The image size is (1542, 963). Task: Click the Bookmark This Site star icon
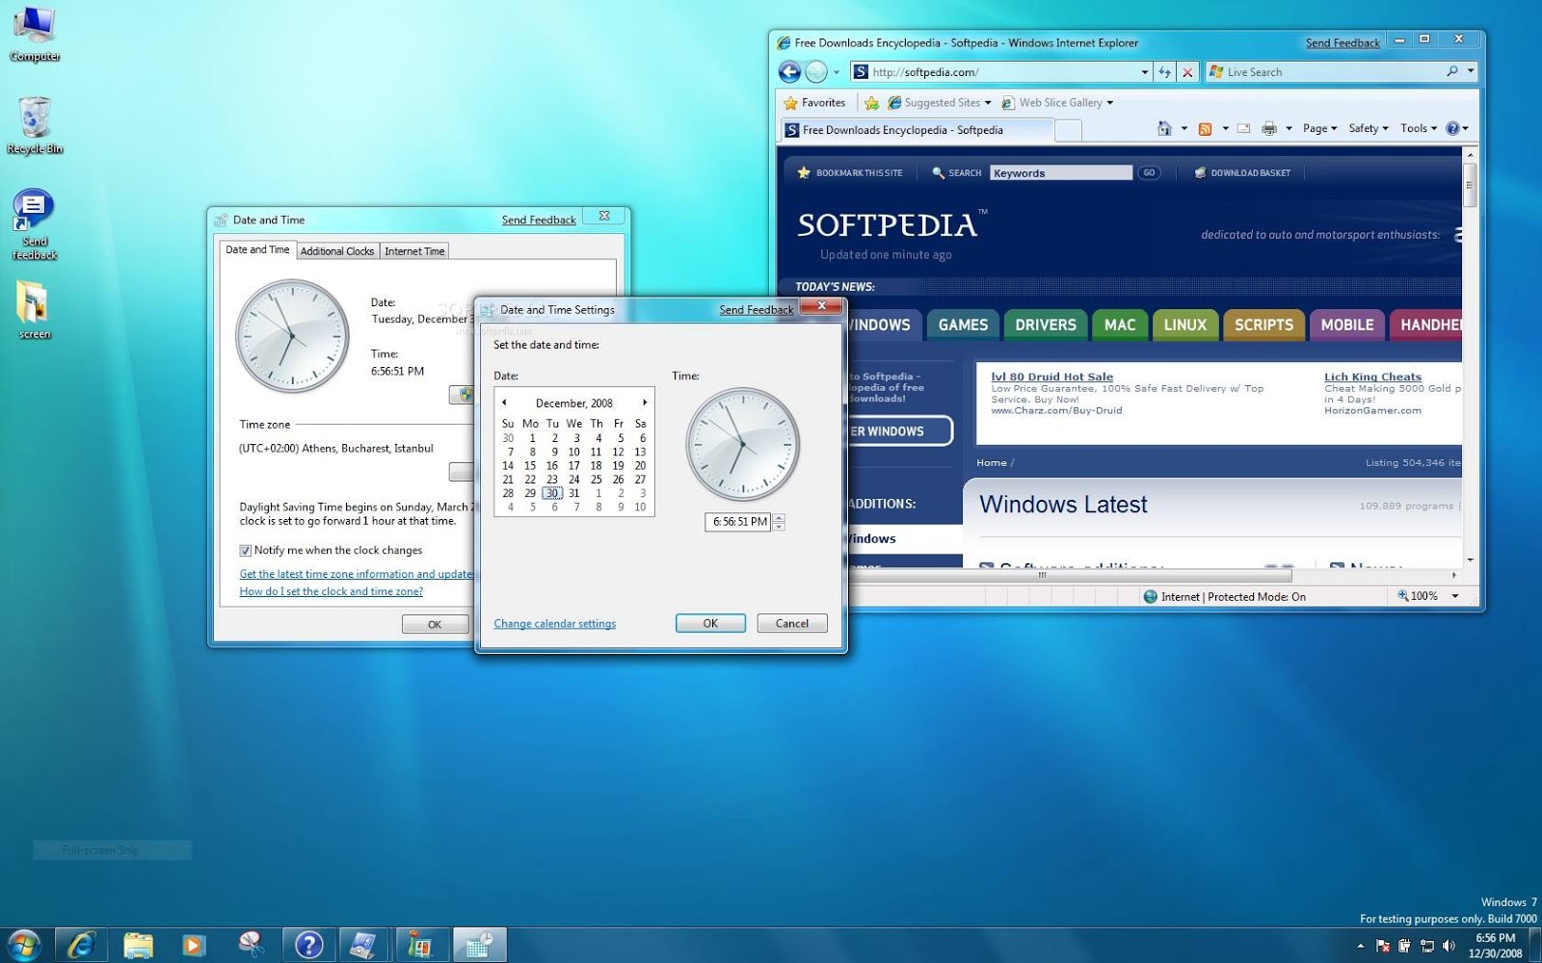(x=803, y=172)
